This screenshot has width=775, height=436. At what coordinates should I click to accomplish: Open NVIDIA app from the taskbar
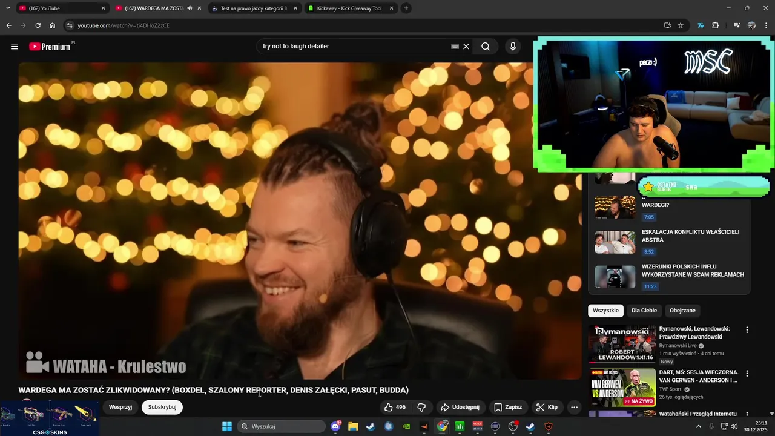[x=406, y=426]
